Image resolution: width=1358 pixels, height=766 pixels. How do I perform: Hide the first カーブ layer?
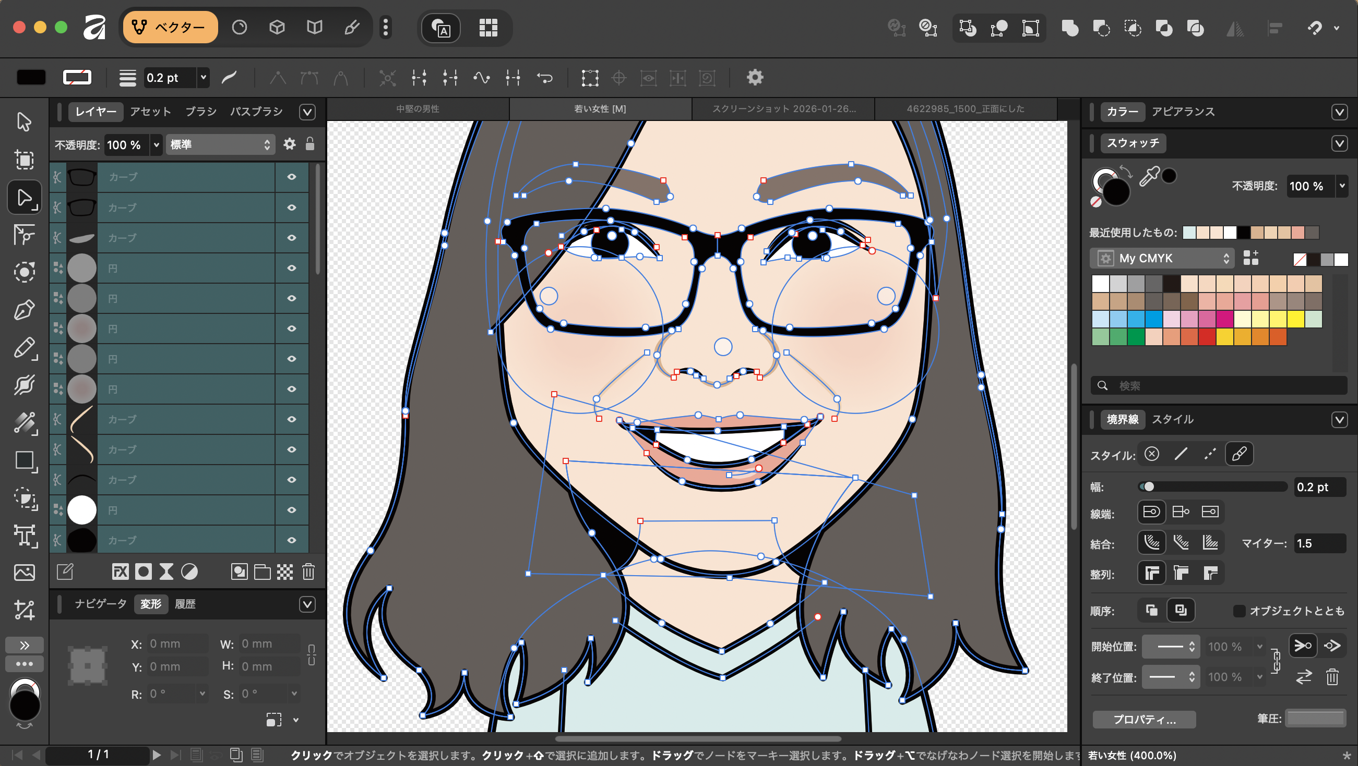[x=292, y=177]
